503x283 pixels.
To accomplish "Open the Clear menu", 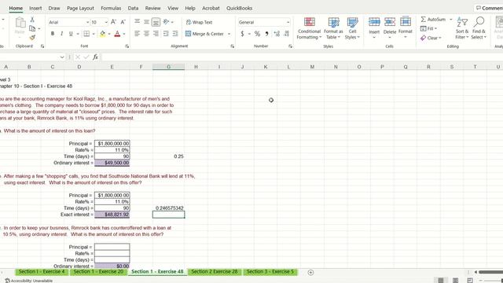I will coord(431,38).
